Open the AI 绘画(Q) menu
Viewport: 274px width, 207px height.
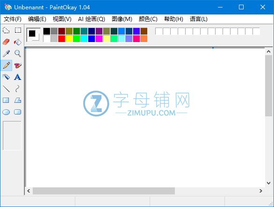[x=91, y=19]
